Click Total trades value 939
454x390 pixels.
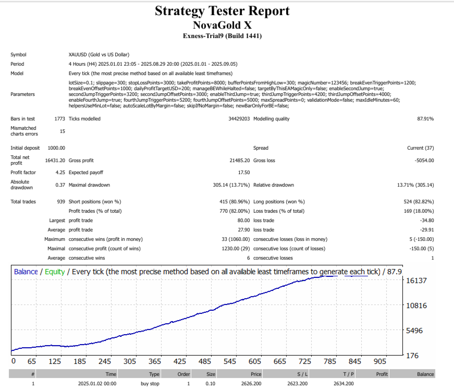[61, 202]
